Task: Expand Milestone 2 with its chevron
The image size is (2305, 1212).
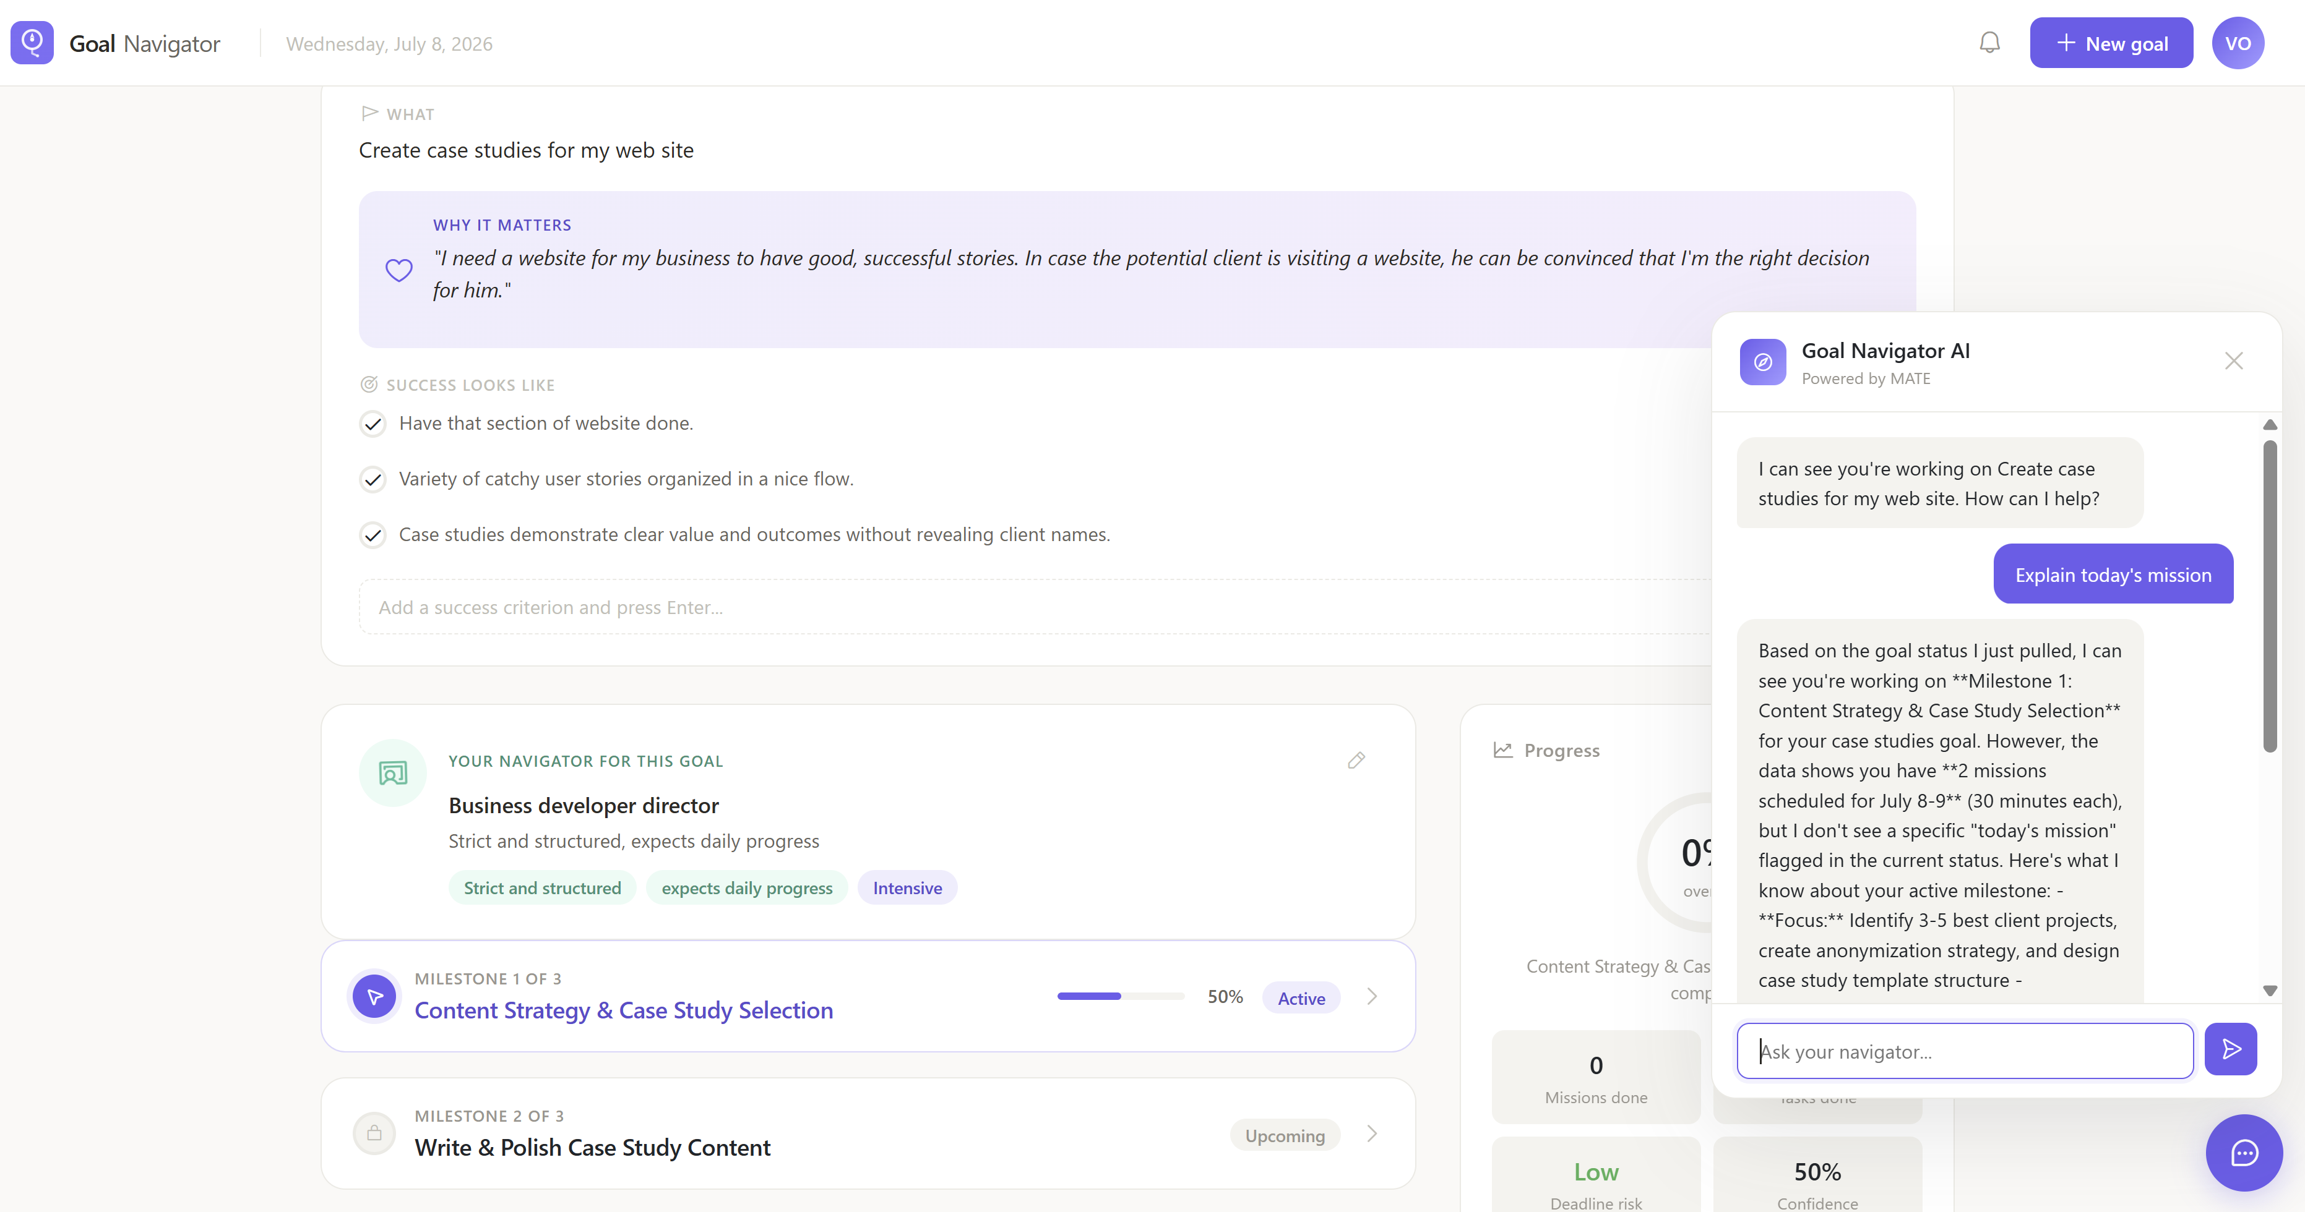Action: click(1372, 1134)
